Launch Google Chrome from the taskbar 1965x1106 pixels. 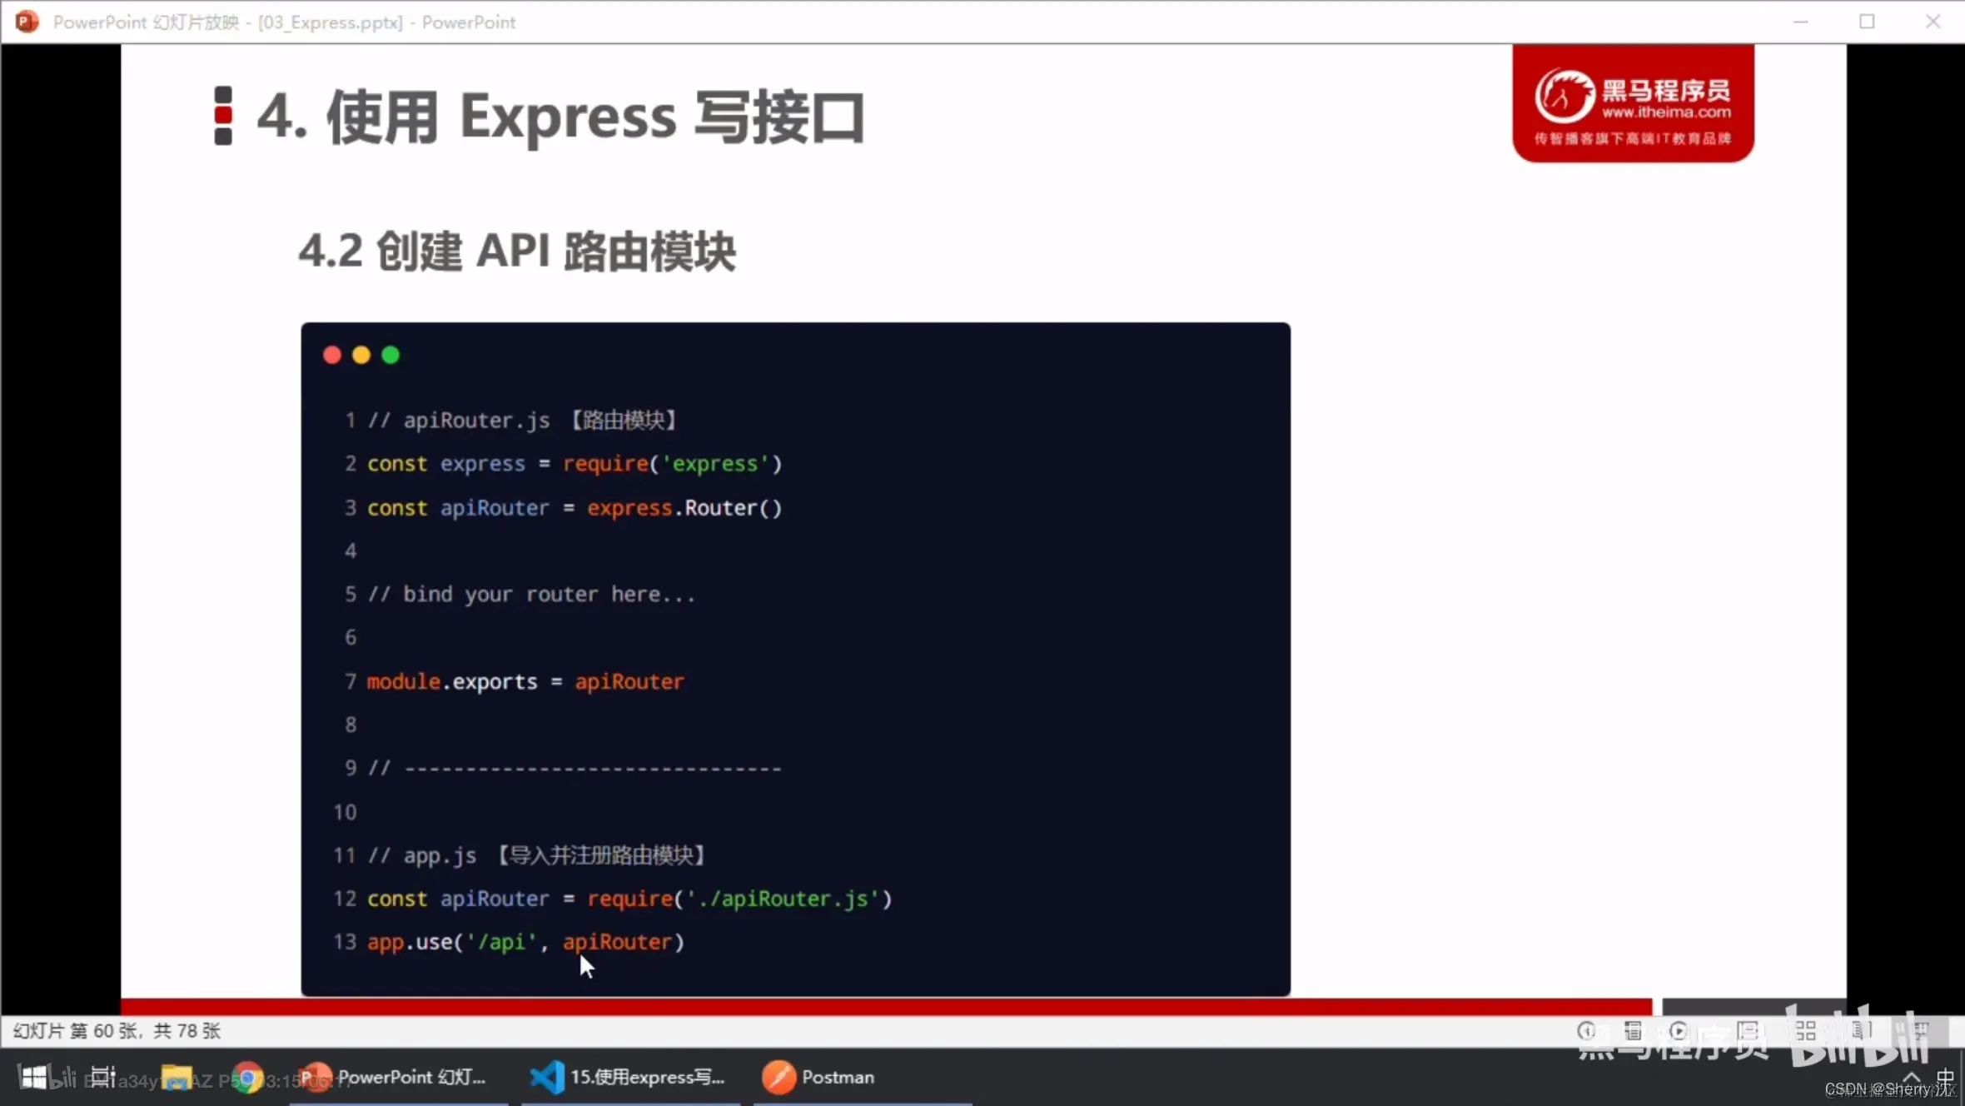[x=246, y=1078]
